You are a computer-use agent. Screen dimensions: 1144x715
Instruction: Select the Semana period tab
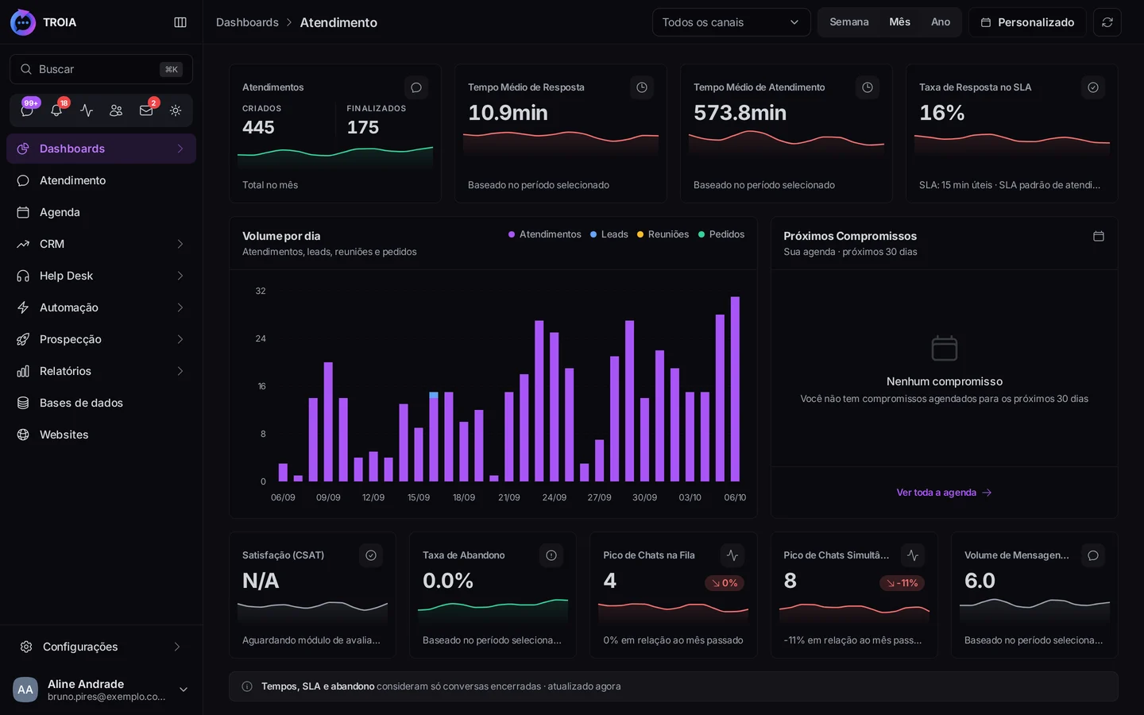pos(849,22)
